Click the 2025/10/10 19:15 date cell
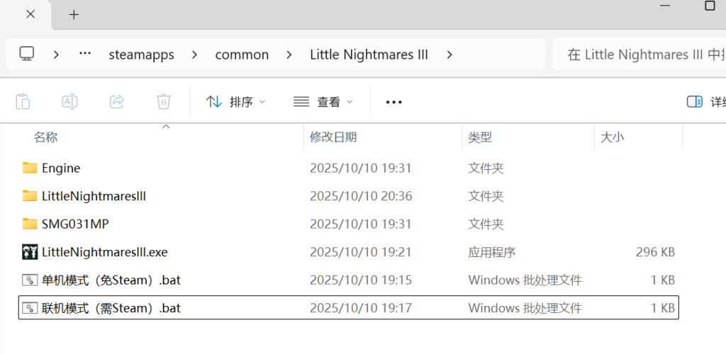The height and width of the screenshot is (354, 726). [x=361, y=280]
